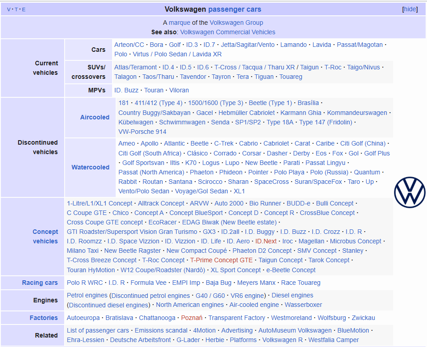Image resolution: width=427 pixels, height=347 pixels.
Task: Open the VW-Porsche 914 link
Action: click(142, 132)
